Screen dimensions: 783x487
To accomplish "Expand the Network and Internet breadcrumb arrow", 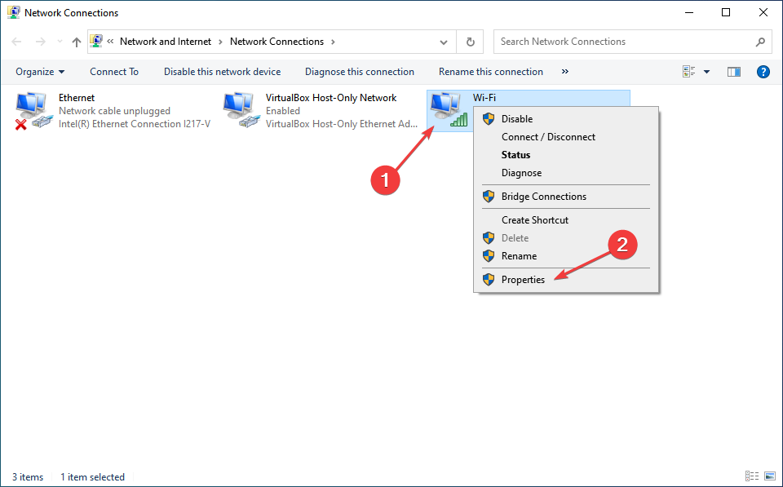I will coord(220,42).
